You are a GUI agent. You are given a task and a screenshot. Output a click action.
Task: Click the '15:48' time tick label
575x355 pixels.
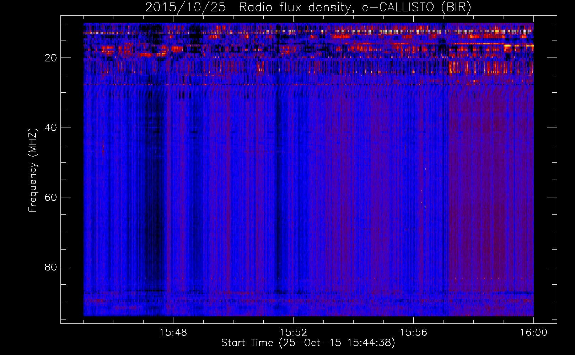click(173, 333)
